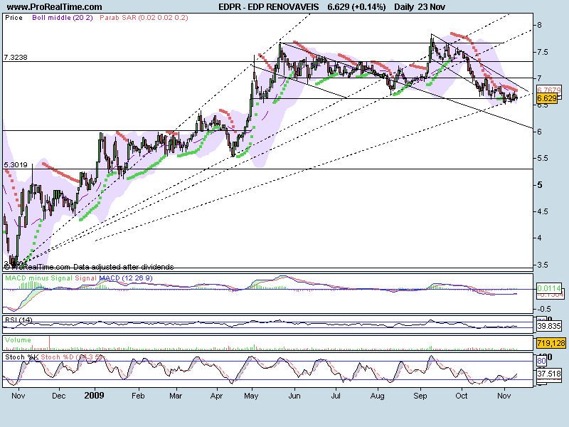The width and height of the screenshot is (569, 427).
Task: Click the Jun label on the time axis
Action: click(294, 396)
